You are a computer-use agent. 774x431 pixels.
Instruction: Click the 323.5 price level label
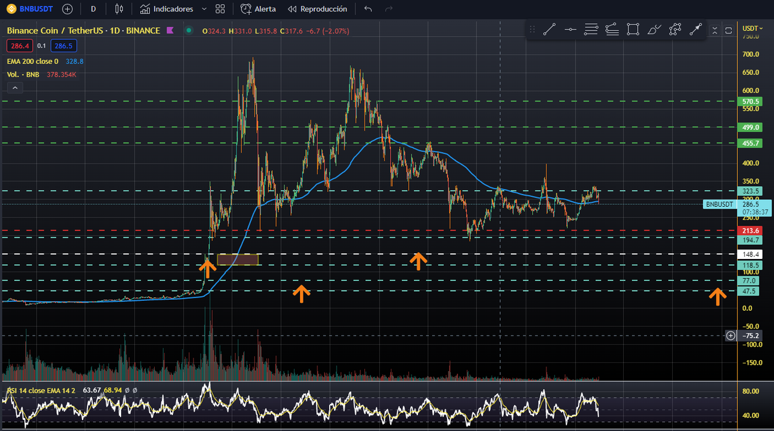point(751,191)
